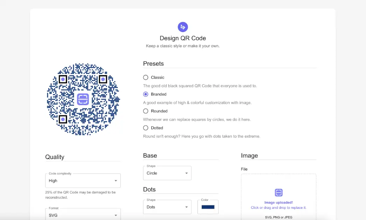
Task: Select the Branded preset radio button
Action: 145,94
